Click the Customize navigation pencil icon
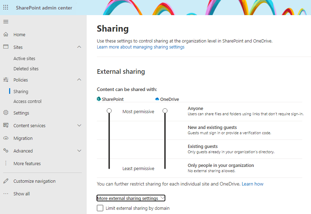Image resolution: width=311 pixels, height=214 pixels. pyautogui.click(x=6, y=181)
